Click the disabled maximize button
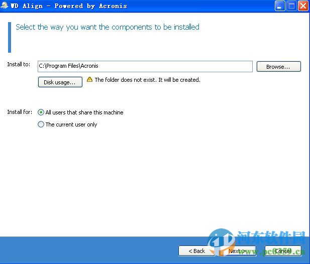The image size is (310, 264). 291,6
